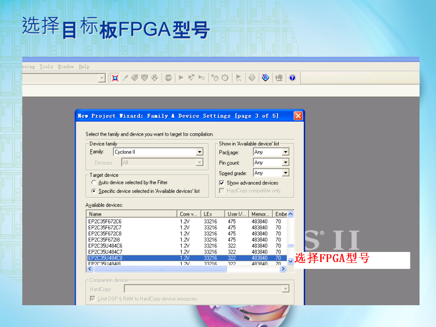This screenshot has height=327, width=436.
Task: Click the User I/... column header
Action: coord(236,214)
